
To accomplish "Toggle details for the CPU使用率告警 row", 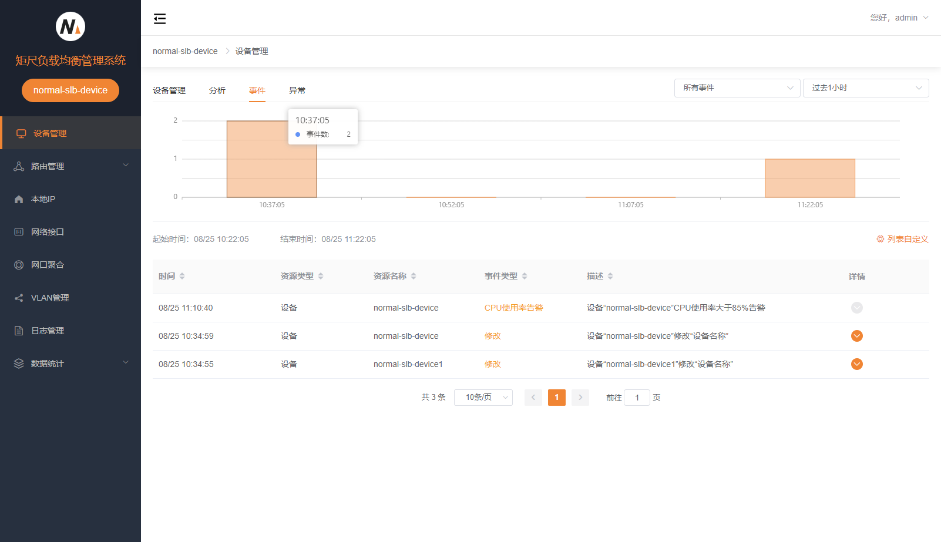I will 856,308.
